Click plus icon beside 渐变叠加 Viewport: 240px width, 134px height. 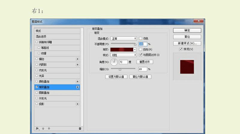77,87
